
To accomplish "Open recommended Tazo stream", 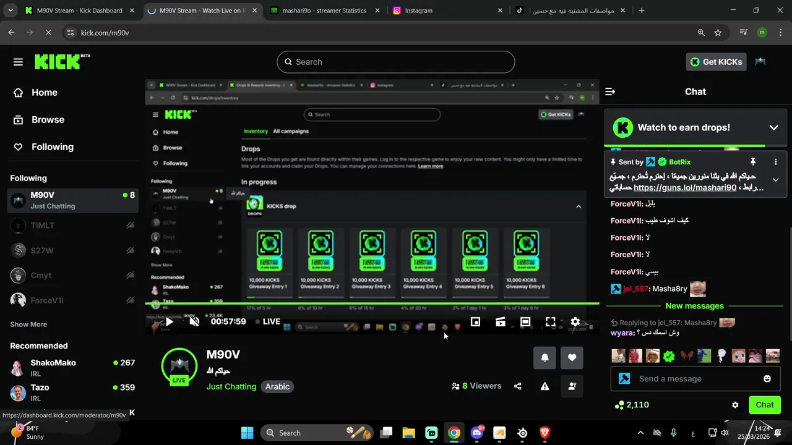I will point(73,392).
